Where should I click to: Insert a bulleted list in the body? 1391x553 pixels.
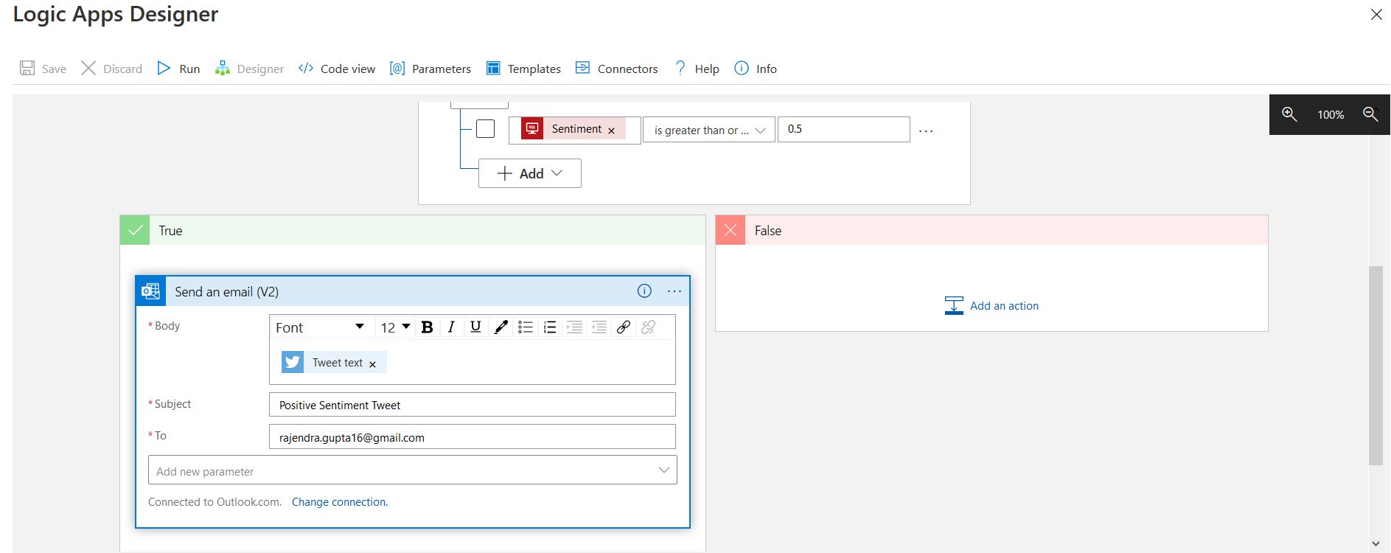pos(526,327)
